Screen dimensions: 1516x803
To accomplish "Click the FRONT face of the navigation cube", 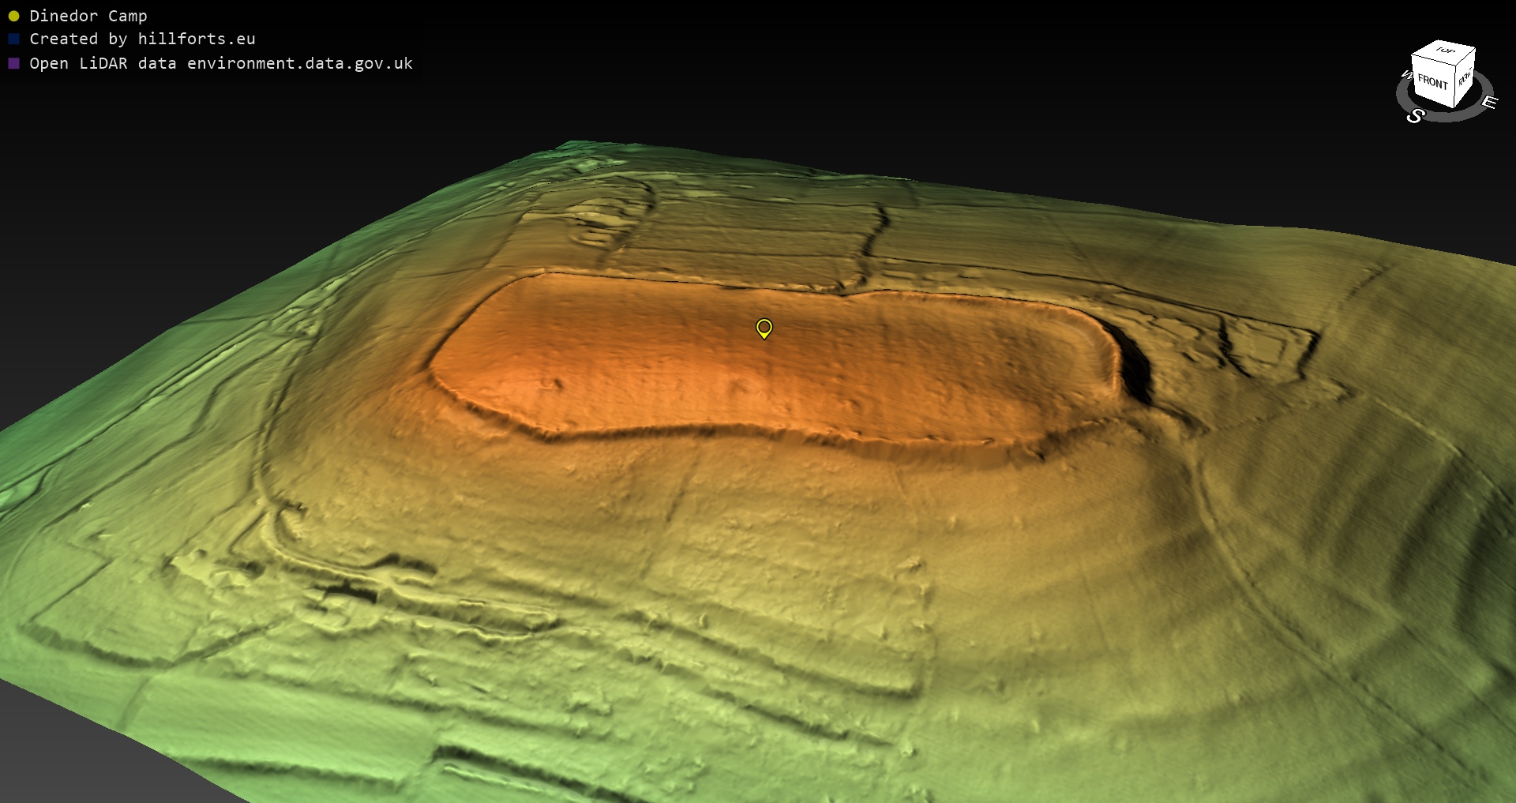I will coord(1432,82).
